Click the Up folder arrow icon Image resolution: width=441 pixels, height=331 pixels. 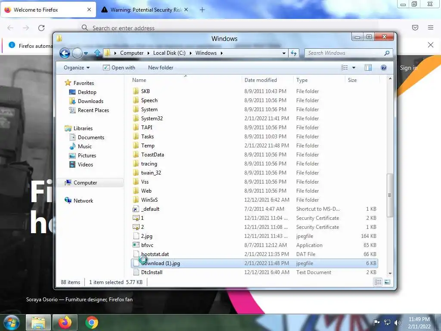pos(97,53)
